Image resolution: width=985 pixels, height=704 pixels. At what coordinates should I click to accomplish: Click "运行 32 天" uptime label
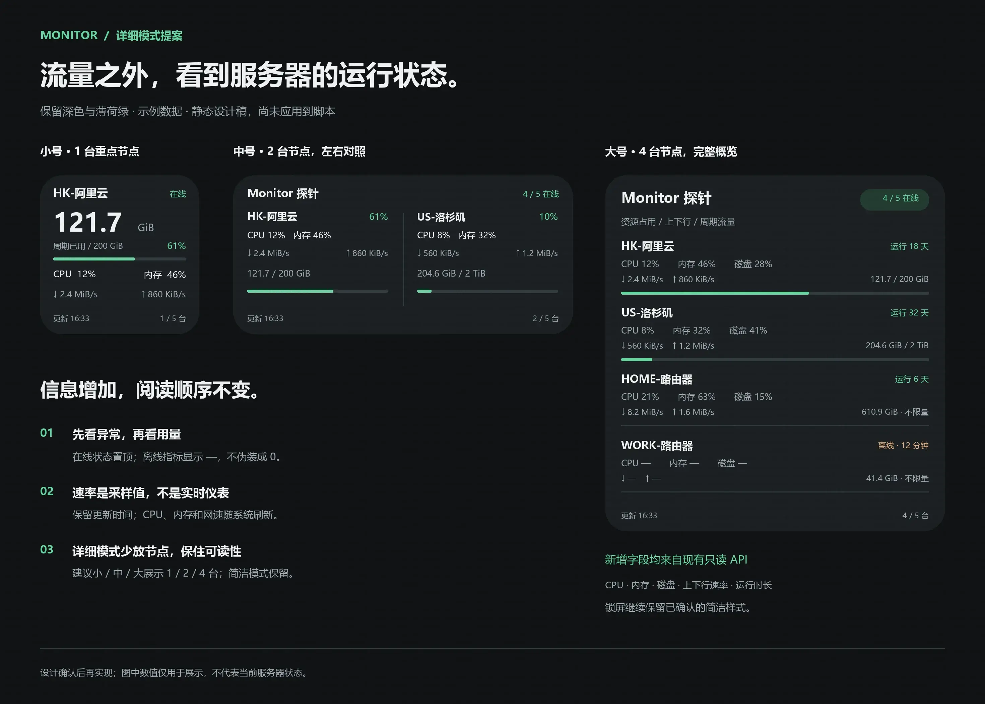pos(909,313)
